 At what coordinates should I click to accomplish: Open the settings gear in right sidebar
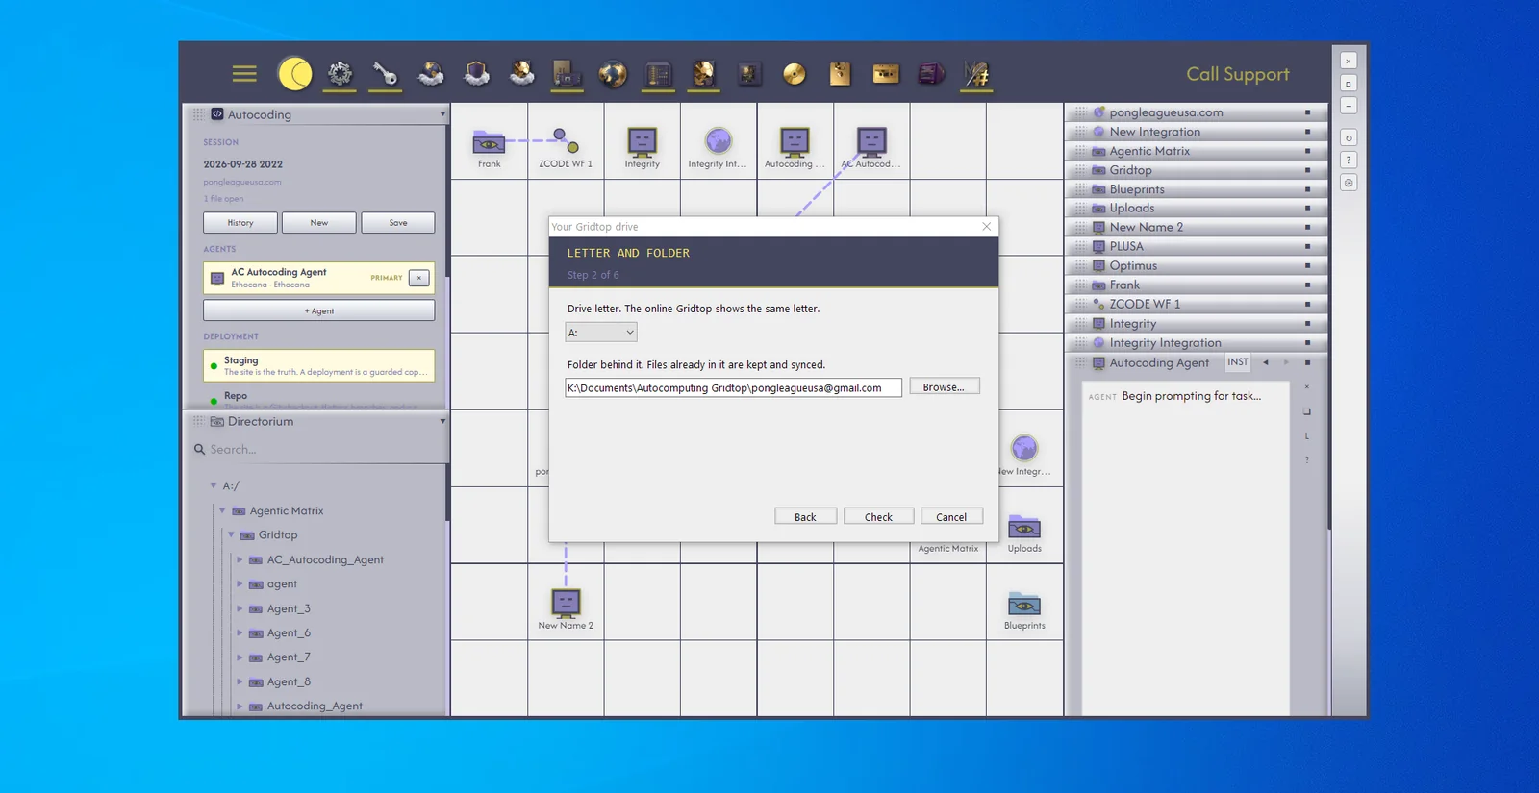pos(1349,183)
